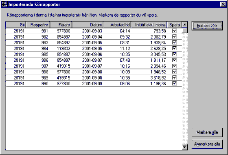Uncheck Spara for report 989
This screenshot has width=228, height=155.
pyautogui.click(x=174, y=77)
